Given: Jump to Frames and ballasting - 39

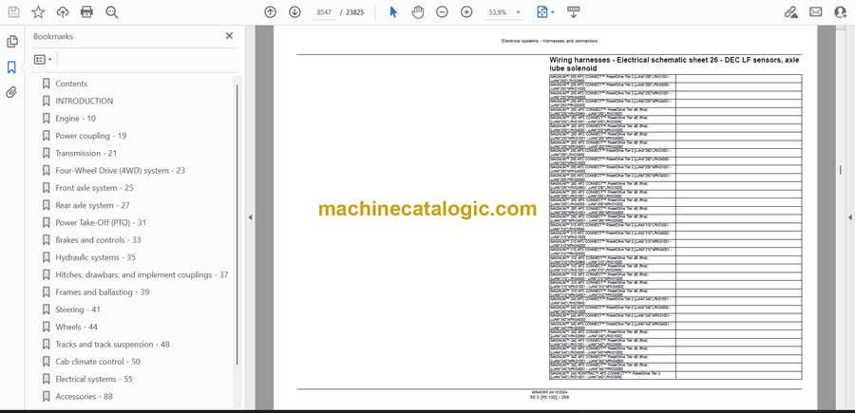Looking at the screenshot, I should (103, 292).
